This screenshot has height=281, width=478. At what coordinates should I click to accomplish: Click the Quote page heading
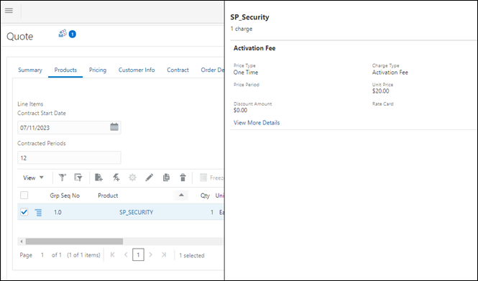click(x=20, y=36)
